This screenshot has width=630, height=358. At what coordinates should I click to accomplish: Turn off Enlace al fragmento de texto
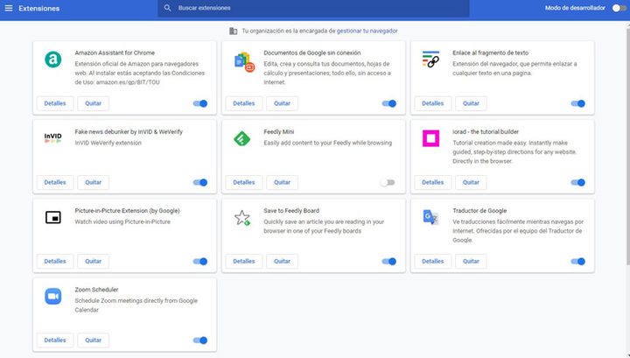pos(577,103)
